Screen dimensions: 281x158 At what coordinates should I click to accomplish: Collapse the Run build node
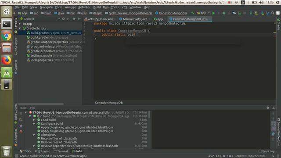pos(30,116)
